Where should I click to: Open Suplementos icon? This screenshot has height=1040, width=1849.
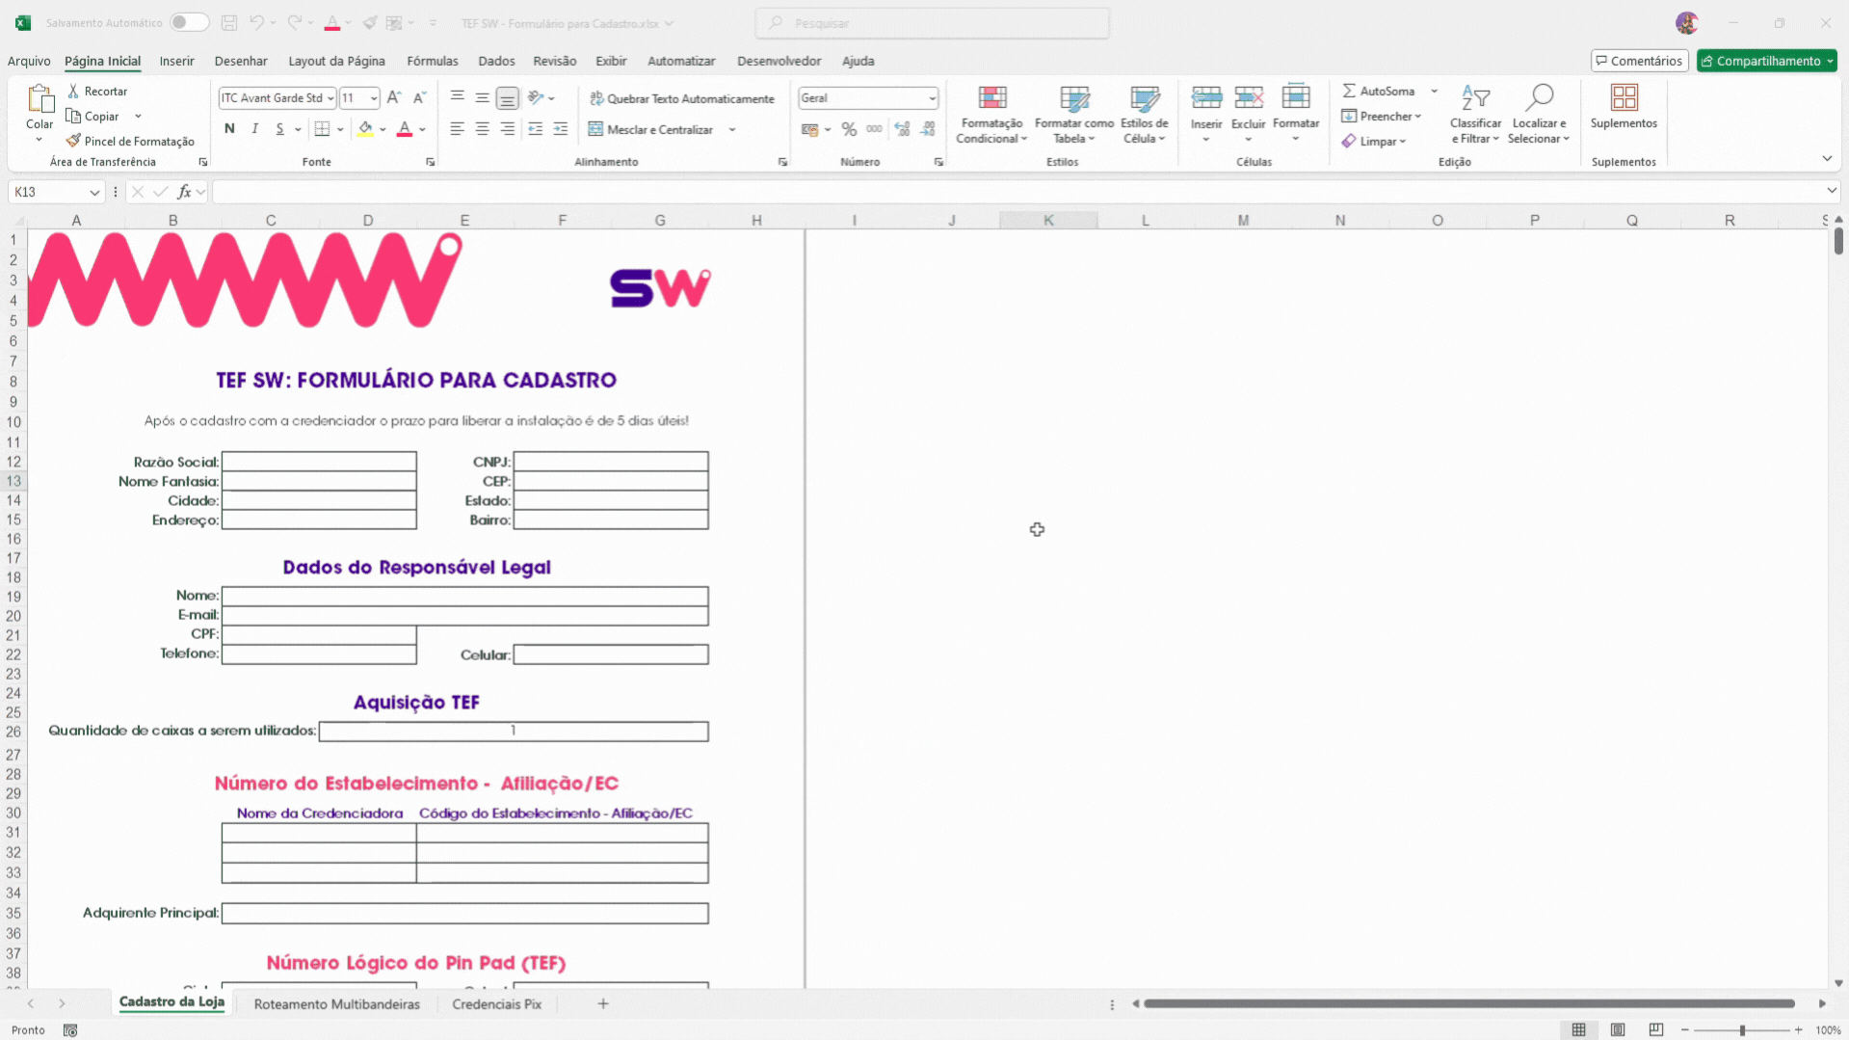pos(1624,98)
